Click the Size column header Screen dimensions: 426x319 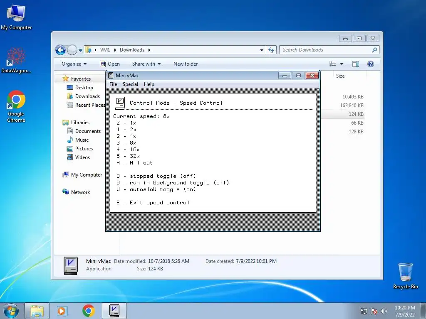tap(340, 76)
